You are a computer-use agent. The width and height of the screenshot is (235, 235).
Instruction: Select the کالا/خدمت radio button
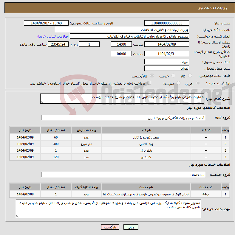pos(152,76)
